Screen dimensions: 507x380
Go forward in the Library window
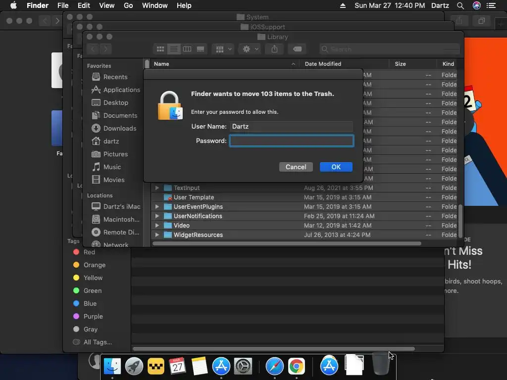(x=106, y=49)
